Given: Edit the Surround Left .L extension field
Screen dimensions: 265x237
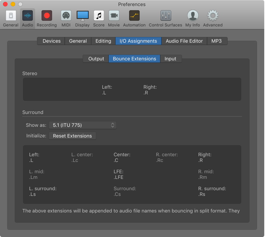Looking at the screenshot, I should pyautogui.click(x=31, y=160).
